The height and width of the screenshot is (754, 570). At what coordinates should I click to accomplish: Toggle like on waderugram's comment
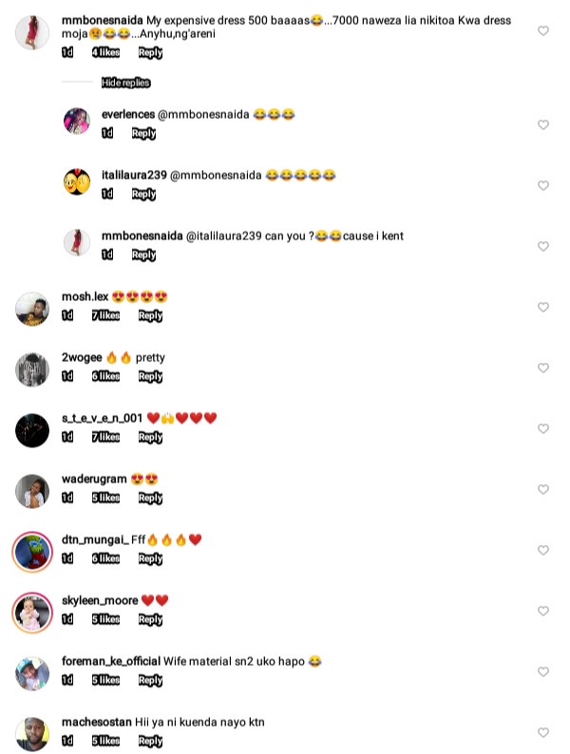pyautogui.click(x=543, y=489)
